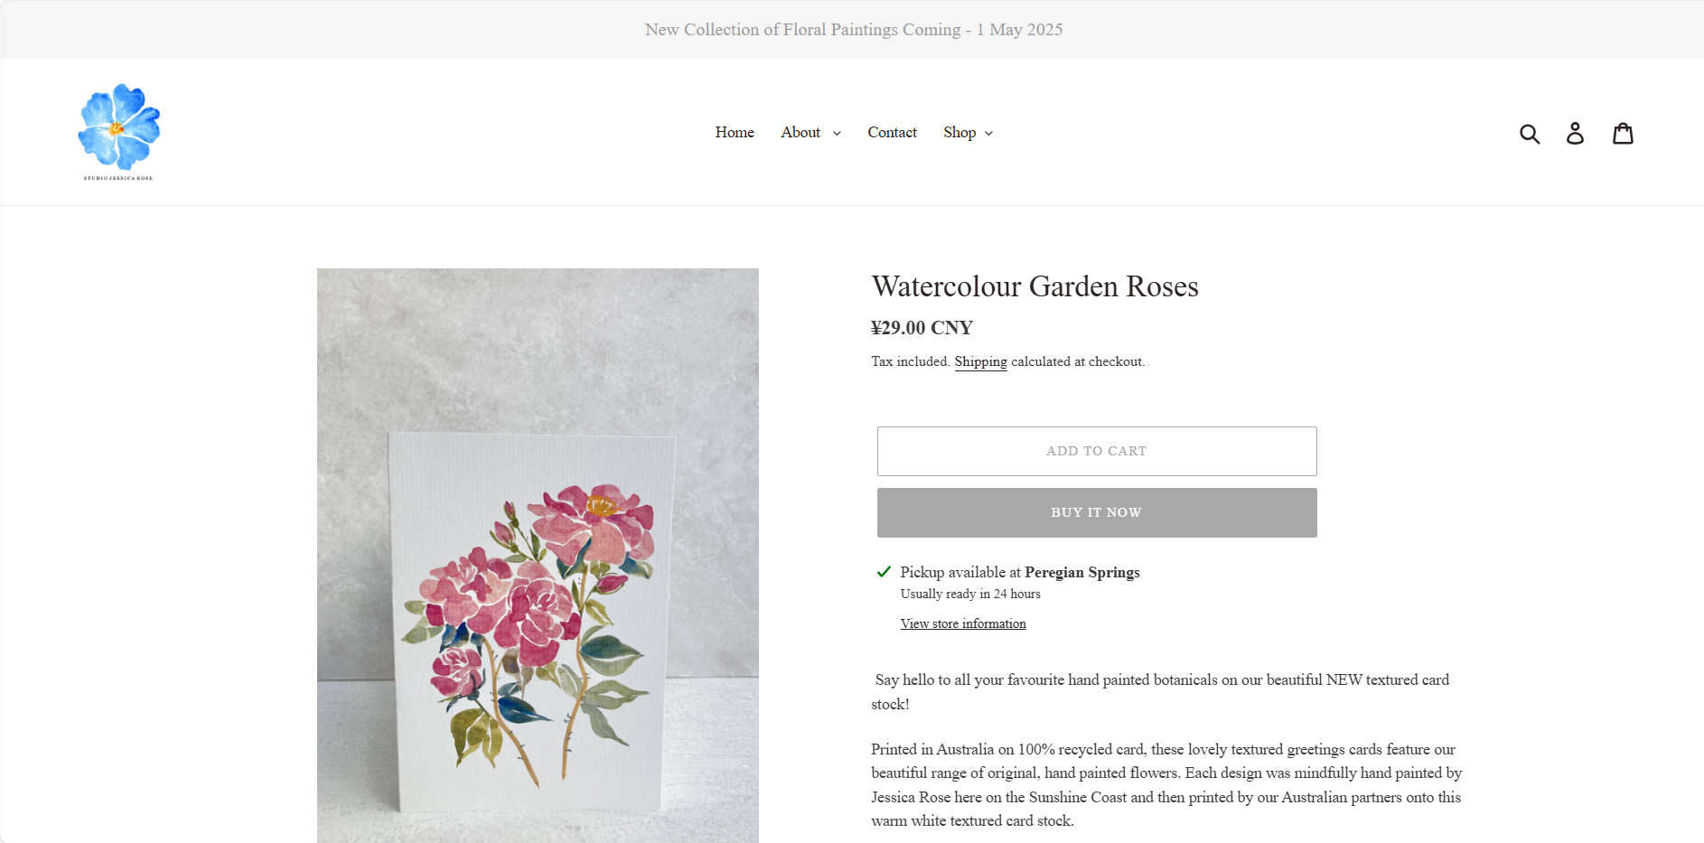The image size is (1704, 843).
Task: Click the Peregian Springs pickup location text
Action: (1081, 572)
